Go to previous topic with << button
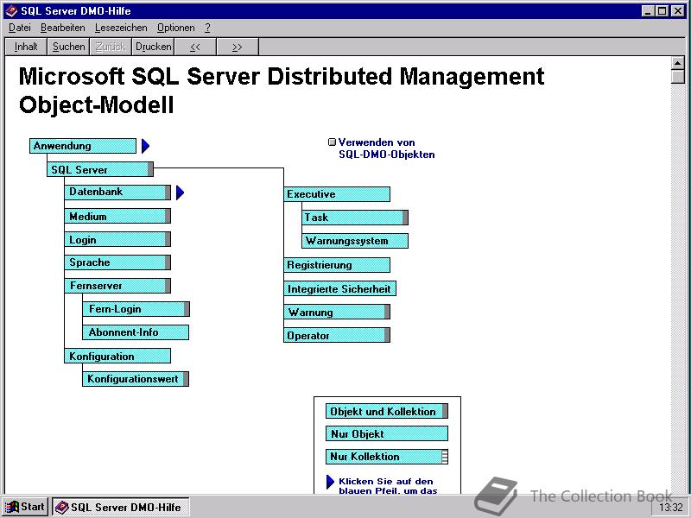The height and width of the screenshot is (518, 691). pyautogui.click(x=195, y=47)
